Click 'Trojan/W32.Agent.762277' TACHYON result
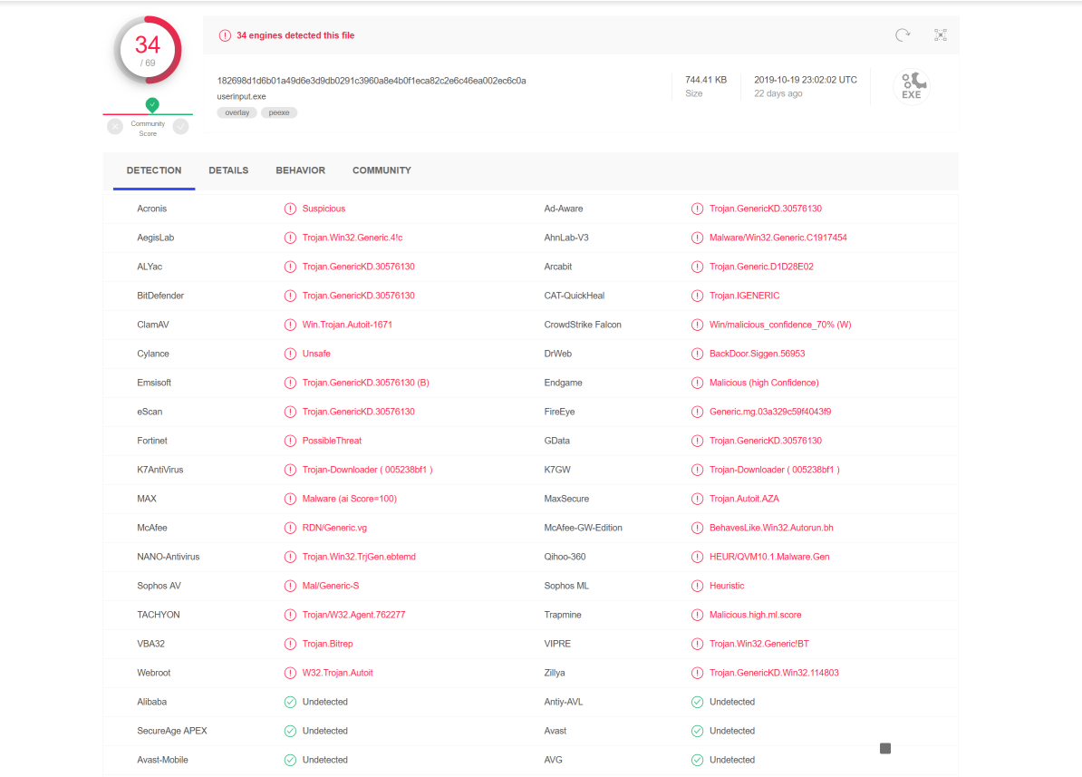 [353, 615]
